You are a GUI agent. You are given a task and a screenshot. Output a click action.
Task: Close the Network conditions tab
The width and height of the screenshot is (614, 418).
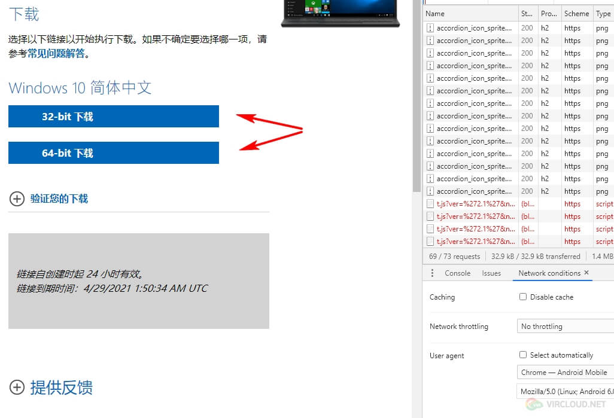point(586,273)
